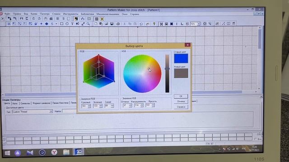
Task: Switch to the Формат символов tab
Action: (x=41, y=103)
